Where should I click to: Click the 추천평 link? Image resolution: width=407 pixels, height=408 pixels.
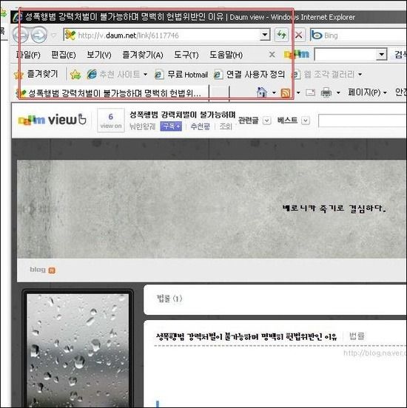click(x=200, y=126)
